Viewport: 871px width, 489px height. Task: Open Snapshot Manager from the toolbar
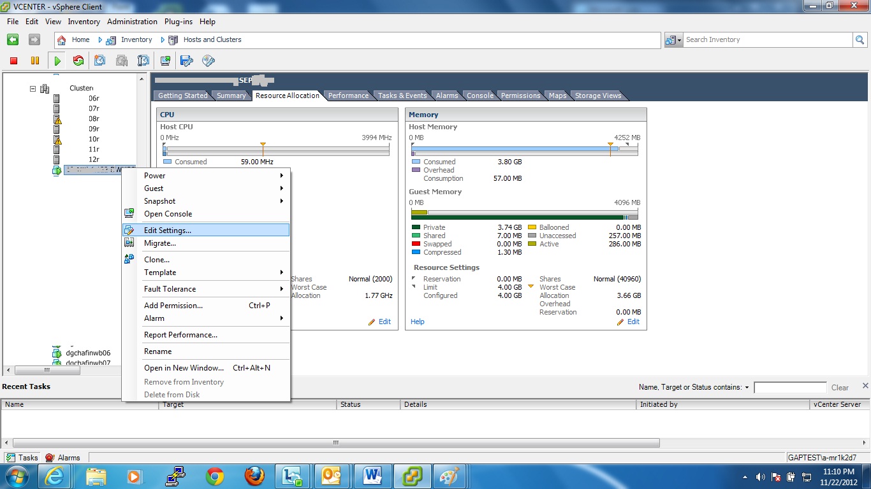(143, 60)
